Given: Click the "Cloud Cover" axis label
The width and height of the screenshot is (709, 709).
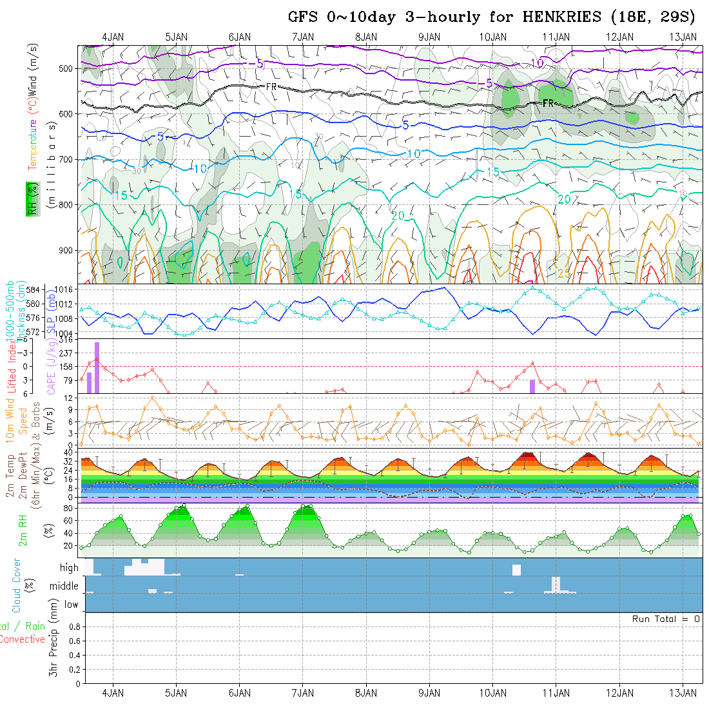Looking at the screenshot, I should 16,585.
